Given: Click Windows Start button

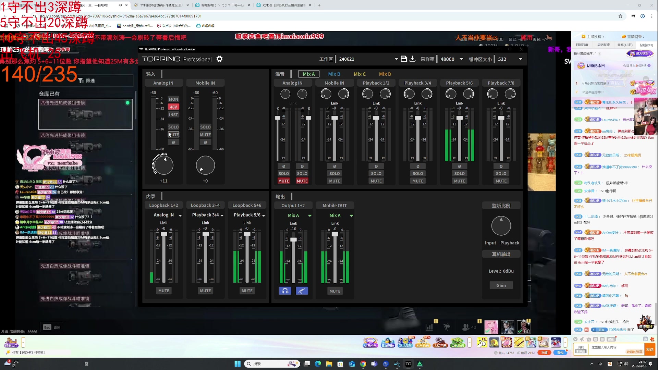Looking at the screenshot, I should point(237,364).
